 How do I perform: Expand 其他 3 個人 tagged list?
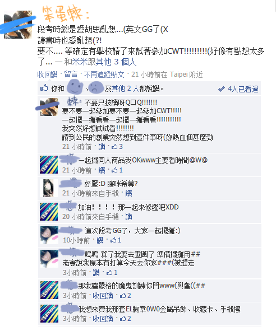116,62
